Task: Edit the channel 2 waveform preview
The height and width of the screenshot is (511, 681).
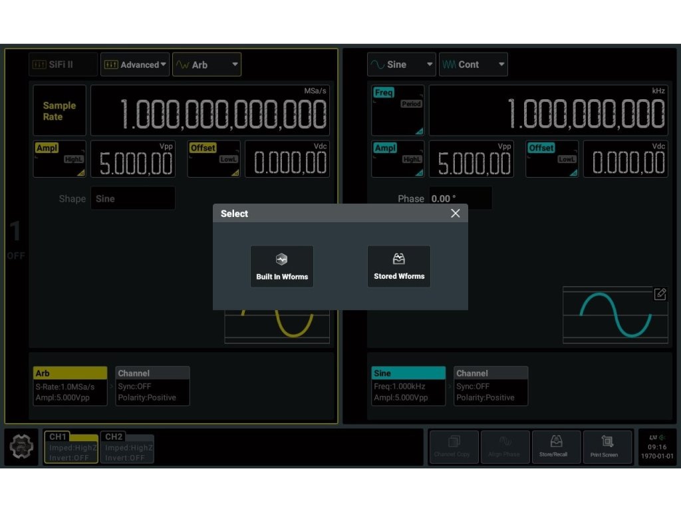Action: click(660, 294)
